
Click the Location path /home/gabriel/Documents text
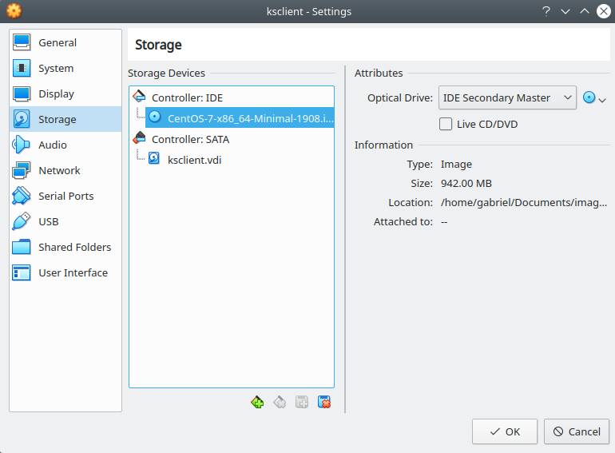(x=523, y=202)
